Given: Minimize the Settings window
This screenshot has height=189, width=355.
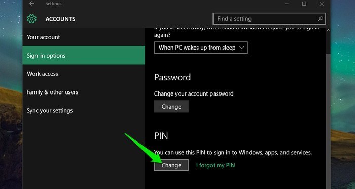Looking at the screenshot, I should (287, 4).
